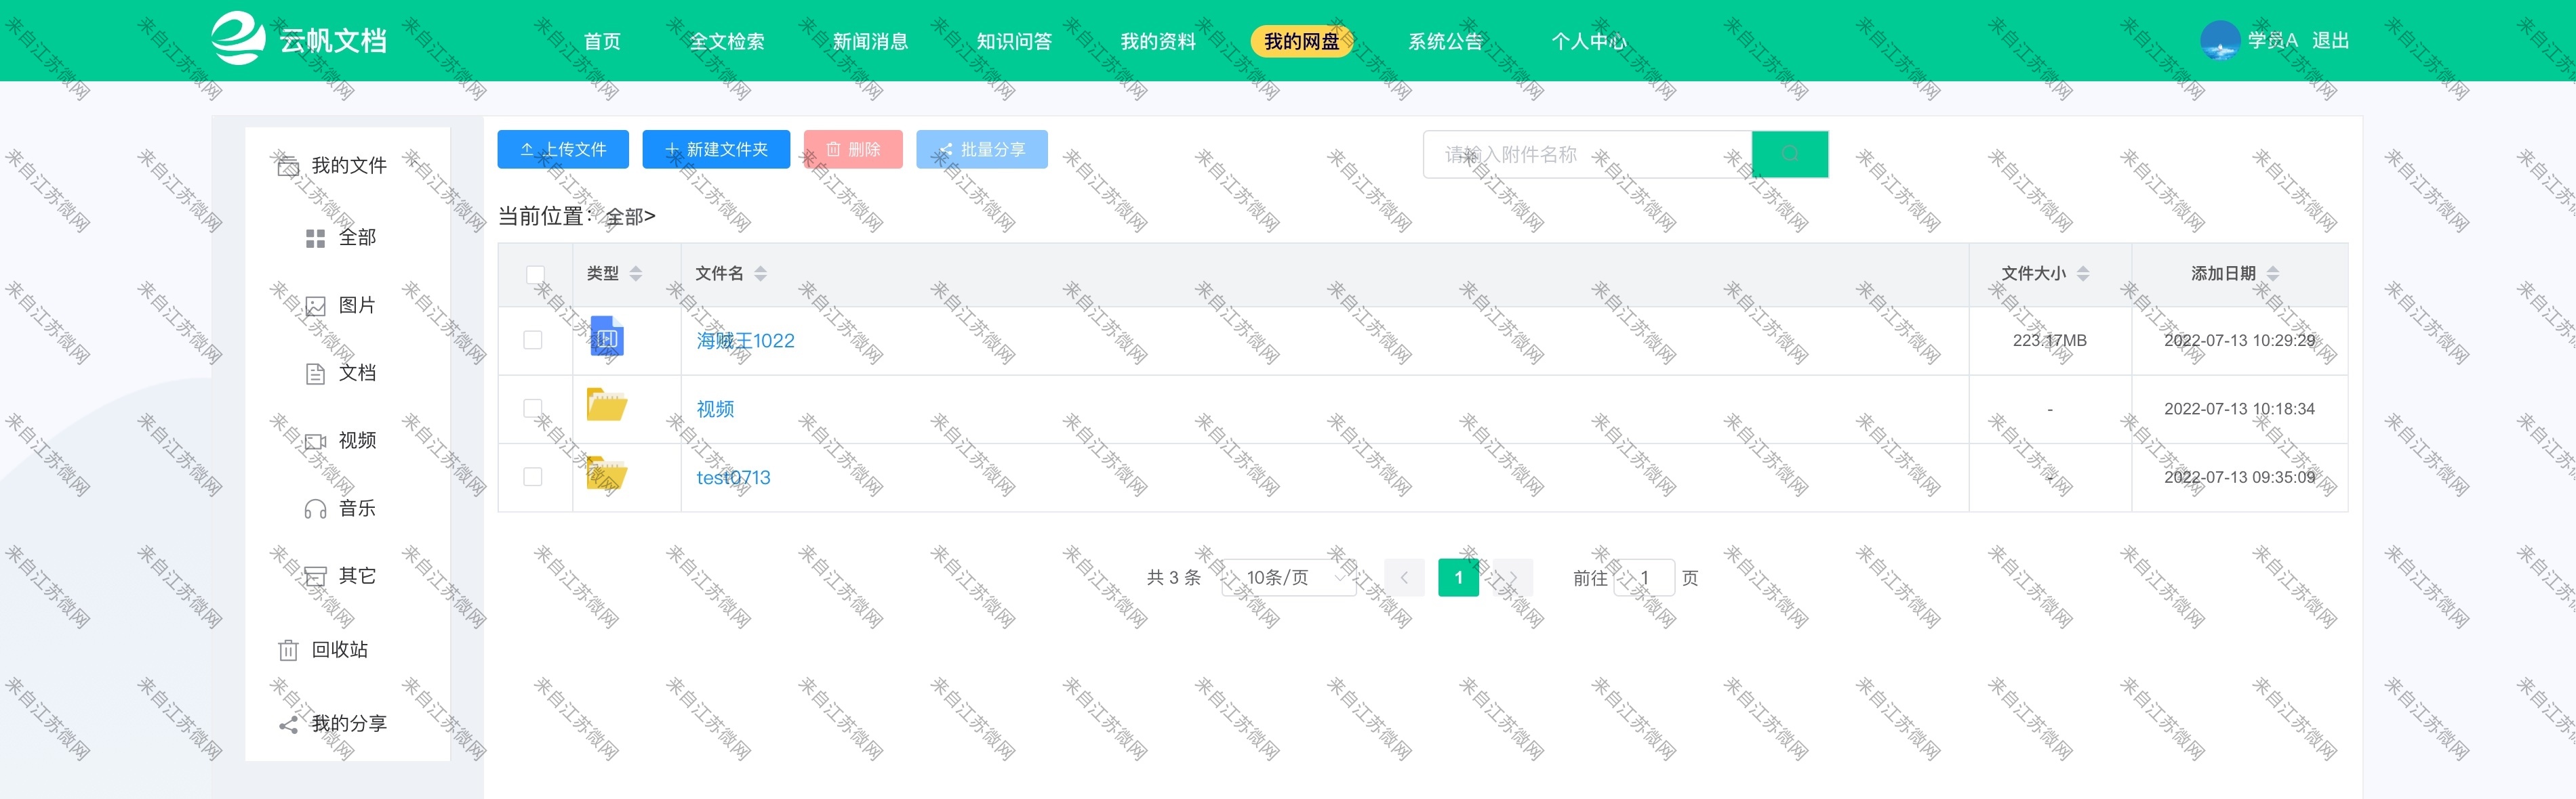2576x799 pixels.
Task: Click the 海贼王1022 video file icon
Action: coord(606,338)
